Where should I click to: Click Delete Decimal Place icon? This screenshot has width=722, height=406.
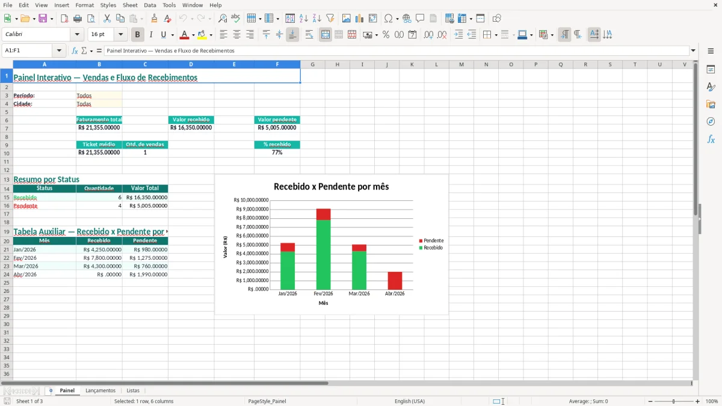[442, 35]
